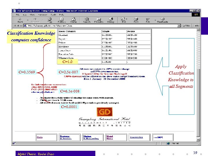The width and height of the screenshot is (208, 156).
Task: Print the page with the Print icon
Action: [136, 20]
